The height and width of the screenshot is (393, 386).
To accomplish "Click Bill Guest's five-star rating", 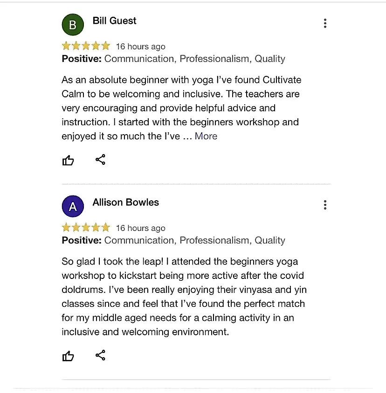I will pyautogui.click(x=86, y=46).
